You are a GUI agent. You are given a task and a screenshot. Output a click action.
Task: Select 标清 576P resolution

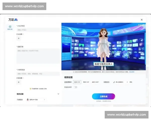point(77,82)
